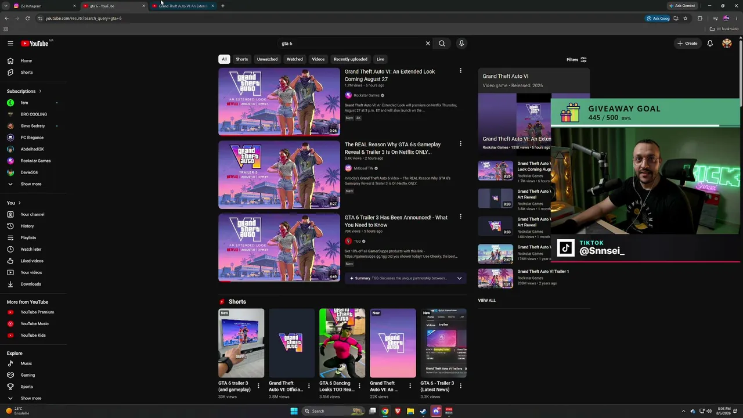
Task: Open options for MrBossFTW video
Action: (x=460, y=143)
